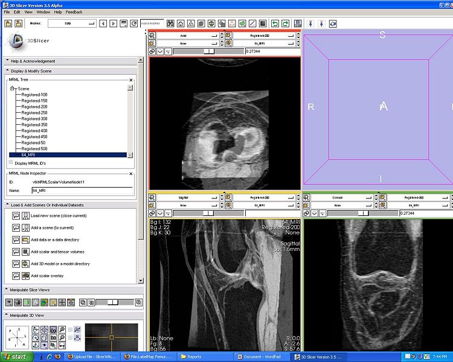Click the Add scalar overlay icon
The width and height of the screenshot is (453, 362).
tap(26, 276)
